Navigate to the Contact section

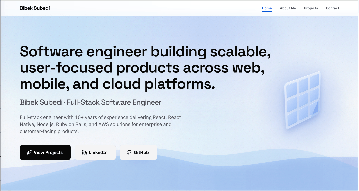333,8
